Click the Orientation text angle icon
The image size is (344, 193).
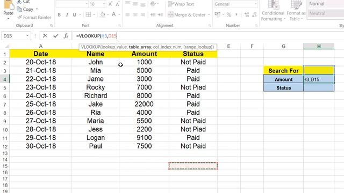coord(153,4)
